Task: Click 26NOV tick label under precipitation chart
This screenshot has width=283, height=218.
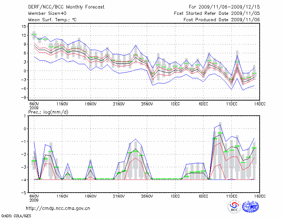Action: pyautogui.click(x=147, y=196)
